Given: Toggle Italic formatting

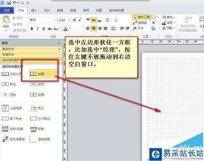Looking at the screenshot, I should (38, 29).
